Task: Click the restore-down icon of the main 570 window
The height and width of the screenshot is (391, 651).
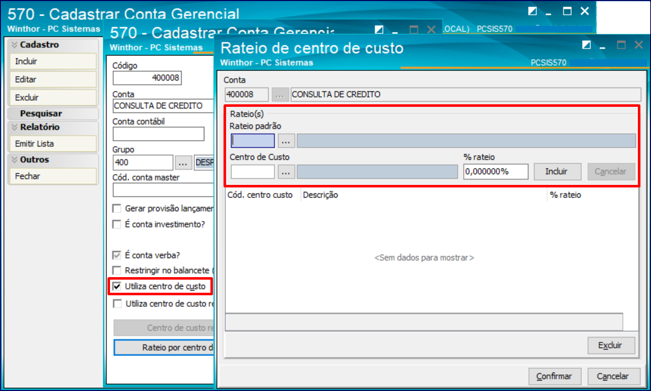Action: tap(532, 11)
